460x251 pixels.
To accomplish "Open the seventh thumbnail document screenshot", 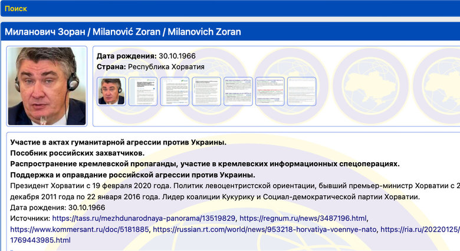I will [x=301, y=91].
